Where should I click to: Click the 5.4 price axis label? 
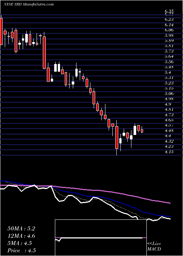click(x=168, y=72)
